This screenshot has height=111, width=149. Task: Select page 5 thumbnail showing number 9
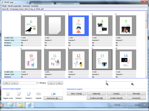[126, 26]
